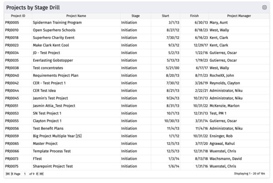Select Everlasting Gobstopper project
Screen dimensions: 273x183
click(x=53, y=60)
